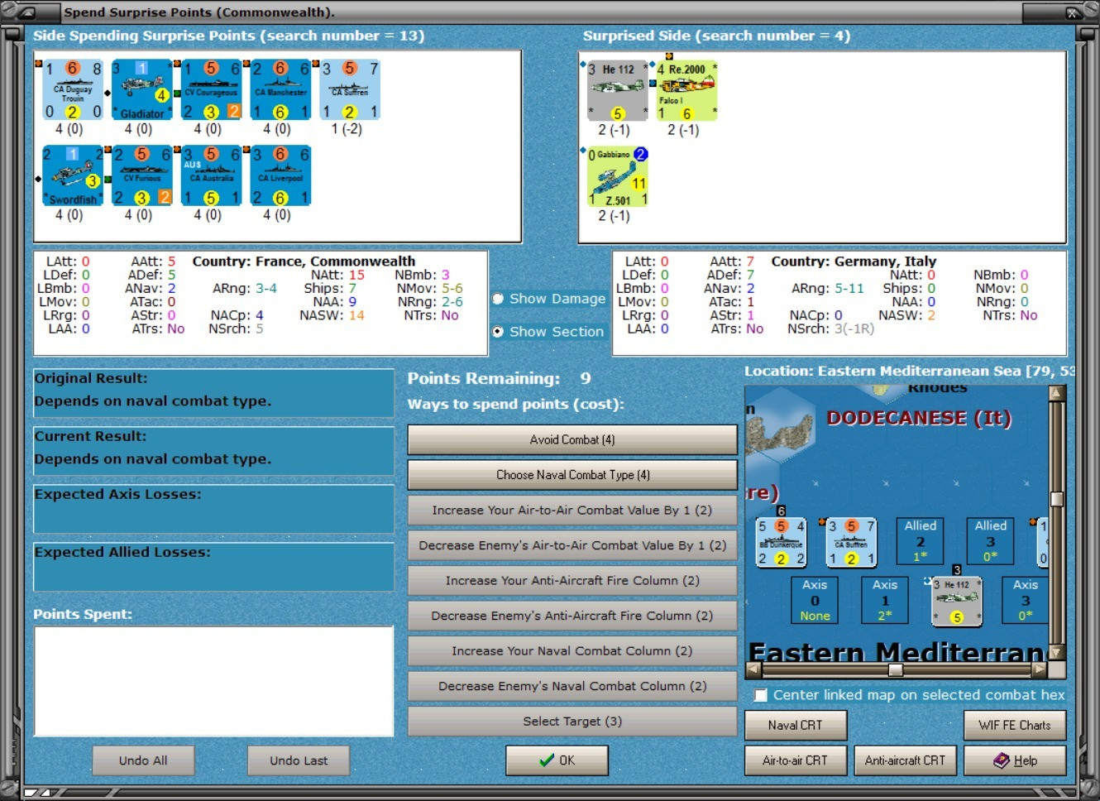Click the CV Furious carrier counter
Image resolution: width=1100 pixels, height=801 pixels.
pos(141,176)
